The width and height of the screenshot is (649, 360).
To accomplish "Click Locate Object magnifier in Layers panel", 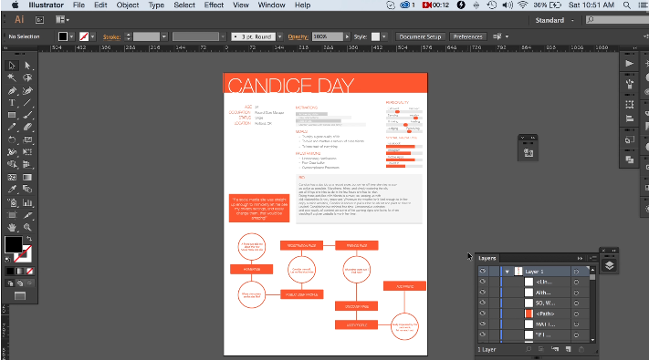I will click(x=529, y=349).
